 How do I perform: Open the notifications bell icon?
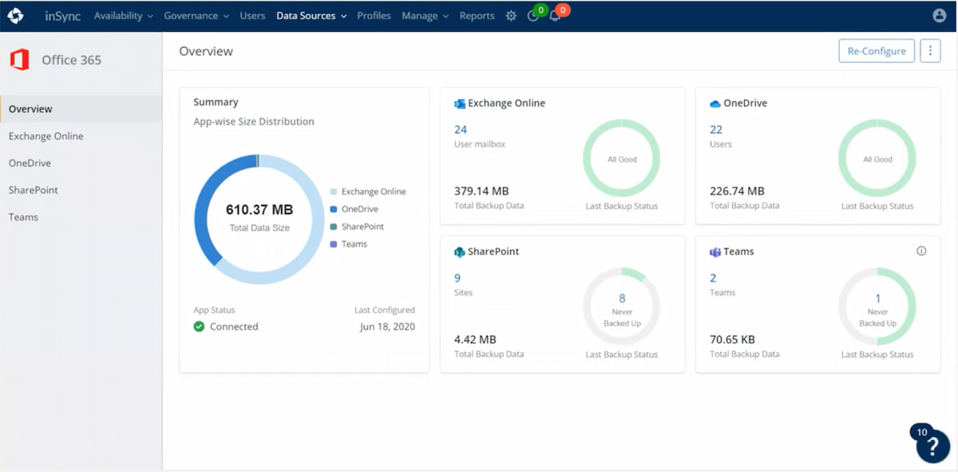(554, 15)
